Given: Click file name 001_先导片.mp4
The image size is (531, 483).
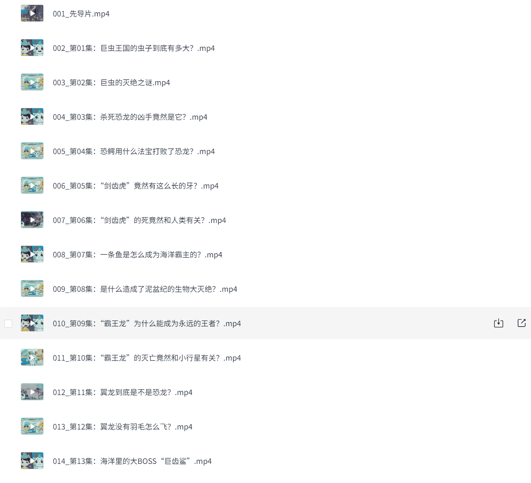Looking at the screenshot, I should (x=81, y=14).
